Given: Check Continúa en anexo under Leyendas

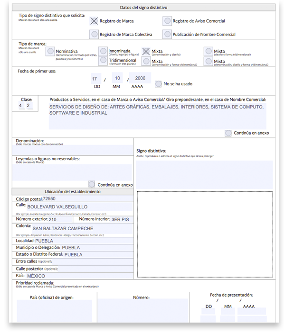Looking at the screenshot, I should coord(92,184).
